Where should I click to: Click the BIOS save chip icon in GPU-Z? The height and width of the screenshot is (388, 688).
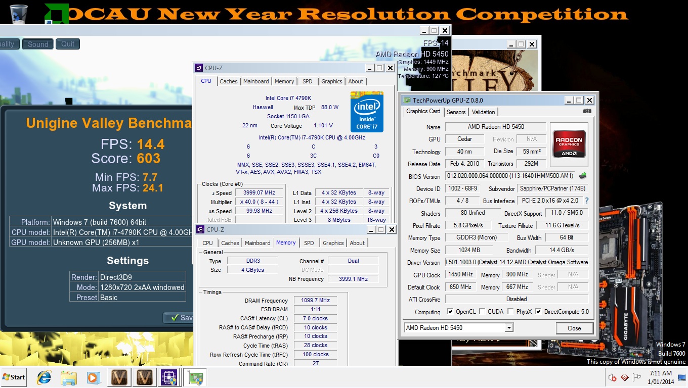pos(583,176)
